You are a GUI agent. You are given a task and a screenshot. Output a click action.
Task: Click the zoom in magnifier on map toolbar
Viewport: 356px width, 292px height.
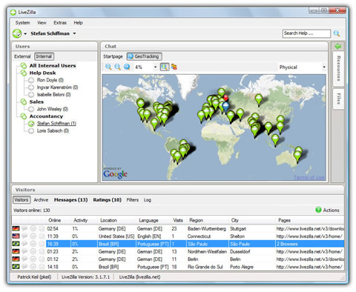pos(108,67)
